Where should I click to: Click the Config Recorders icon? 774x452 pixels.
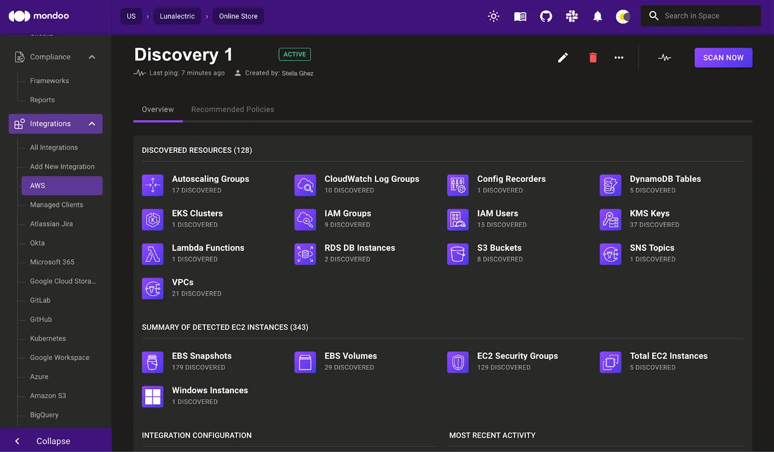(458, 185)
